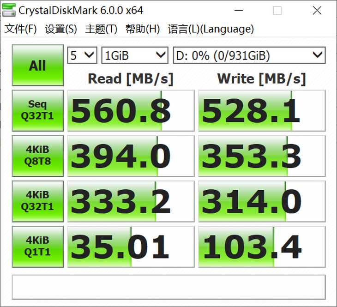This screenshot has width=337, height=307.
Task: Open the 文件(F) menu
Action: (x=21, y=29)
